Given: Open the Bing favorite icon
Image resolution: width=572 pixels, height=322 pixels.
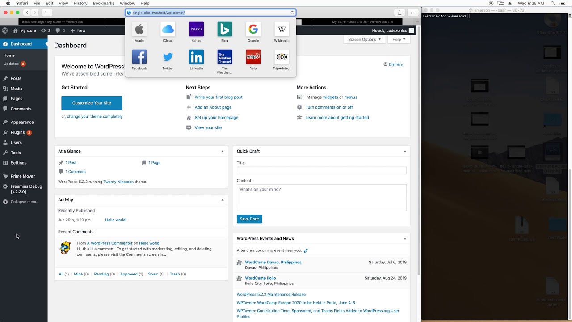Looking at the screenshot, I should (x=225, y=29).
